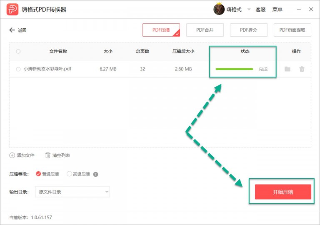Click the 状态 column header
Viewport: 320px width, 225px height.
(245, 51)
